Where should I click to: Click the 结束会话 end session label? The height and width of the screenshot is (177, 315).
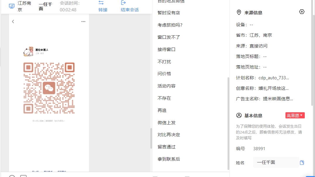coord(130,10)
